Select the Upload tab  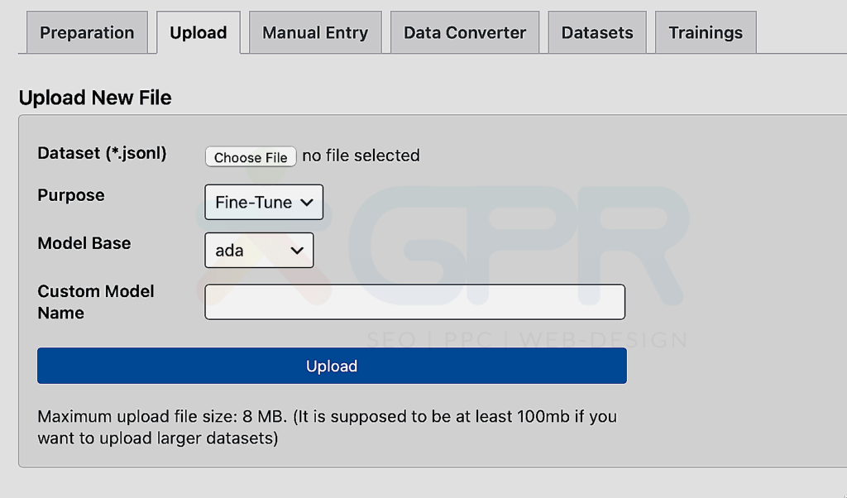[199, 32]
